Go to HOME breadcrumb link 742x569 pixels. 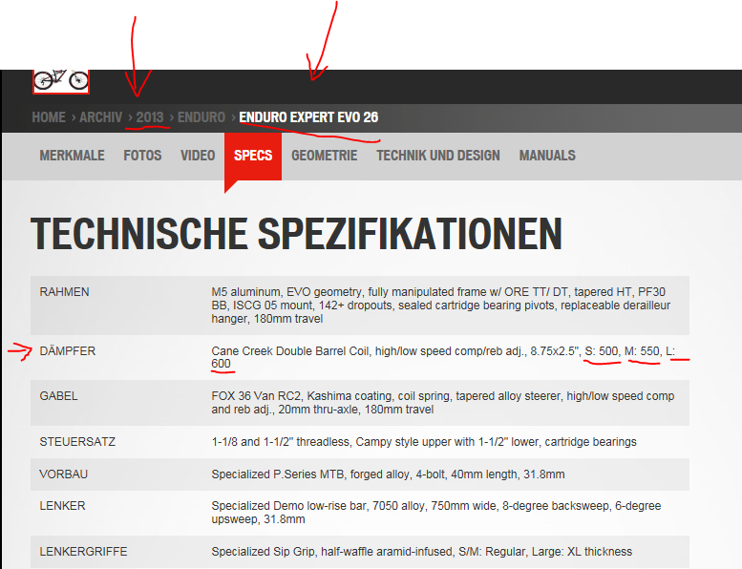click(49, 117)
